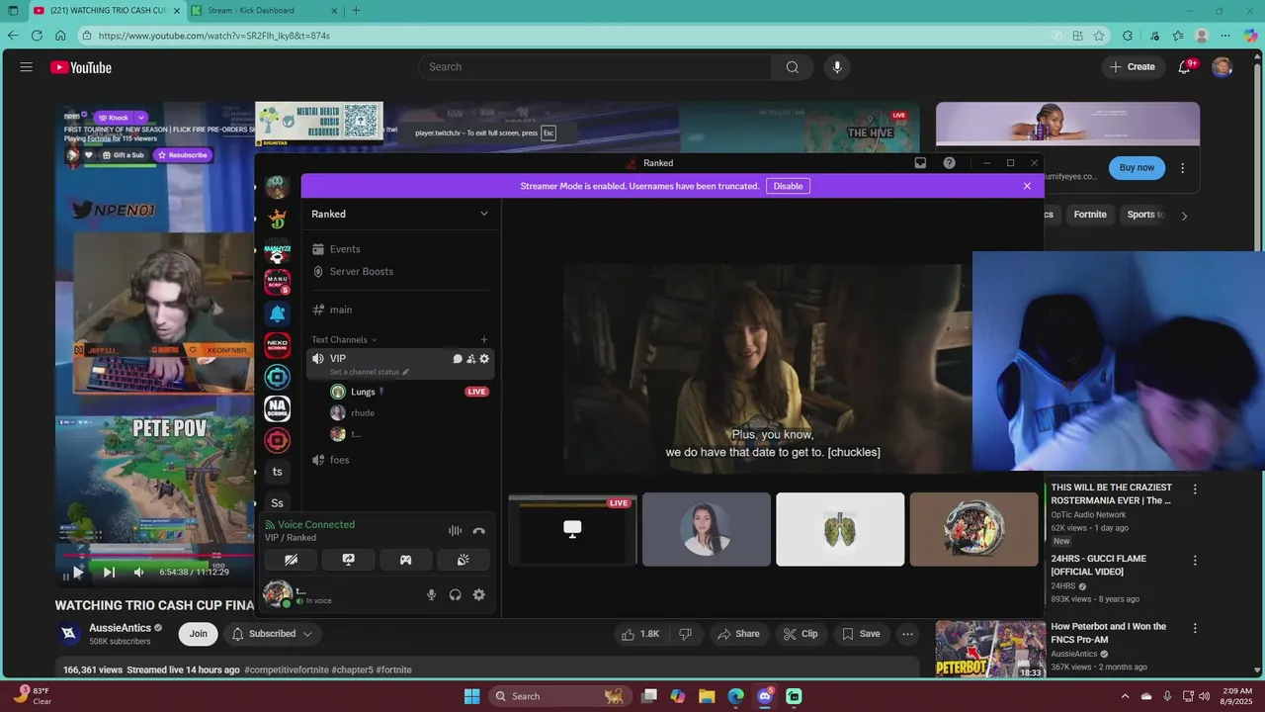1265x712 pixels.
Task: Select the Fortnite filter chip
Action: (1090, 215)
